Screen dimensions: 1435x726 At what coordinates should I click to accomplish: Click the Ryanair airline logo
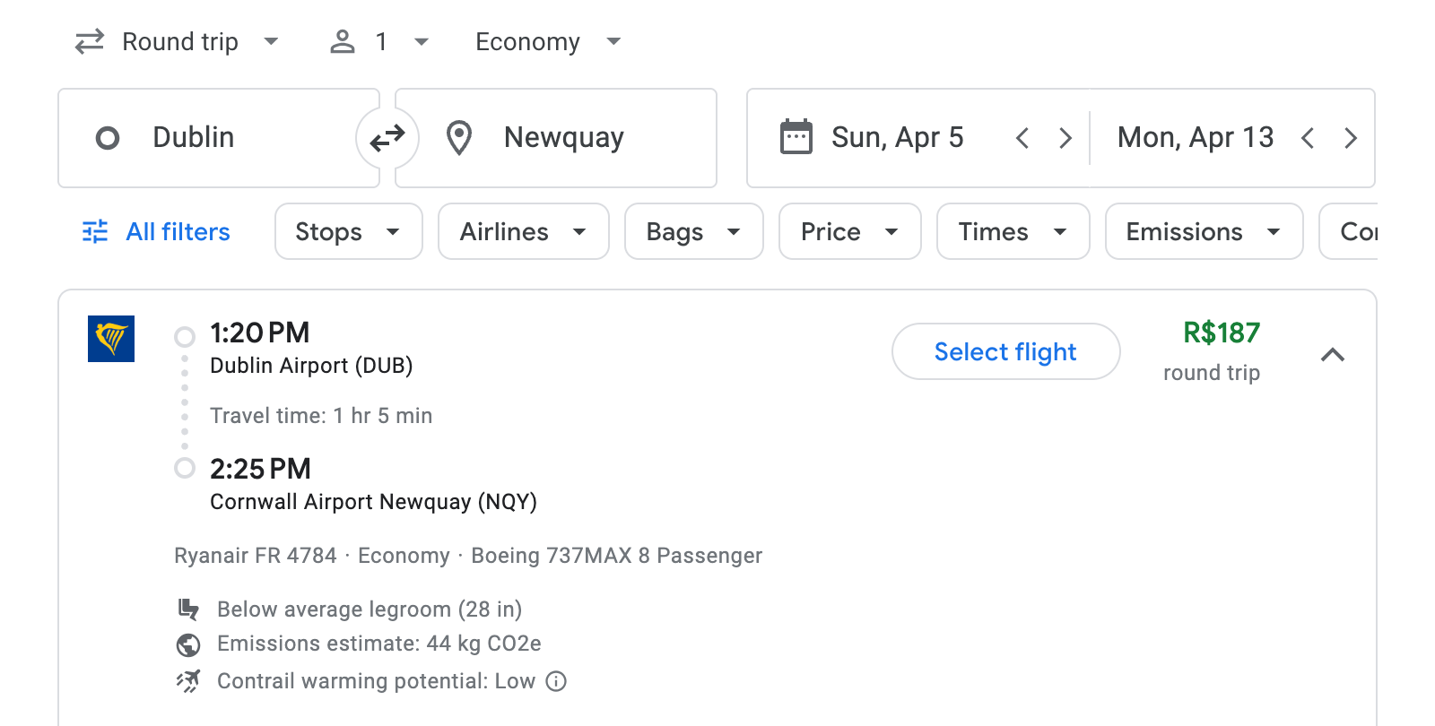(x=111, y=340)
